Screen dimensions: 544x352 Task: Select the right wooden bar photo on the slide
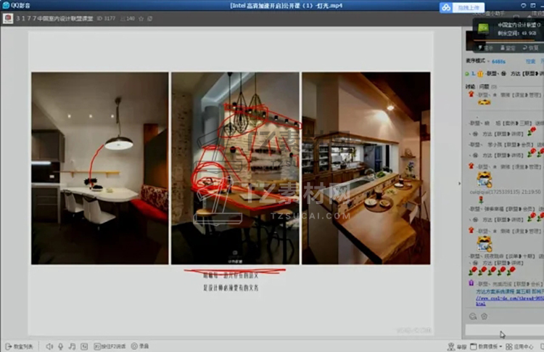tap(366, 168)
